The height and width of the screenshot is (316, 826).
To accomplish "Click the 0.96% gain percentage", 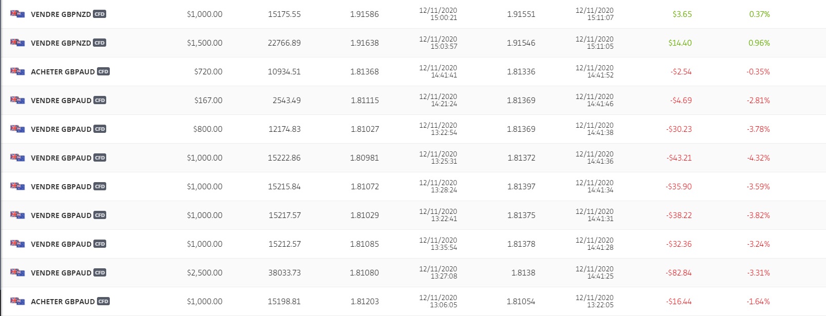I will point(759,43).
